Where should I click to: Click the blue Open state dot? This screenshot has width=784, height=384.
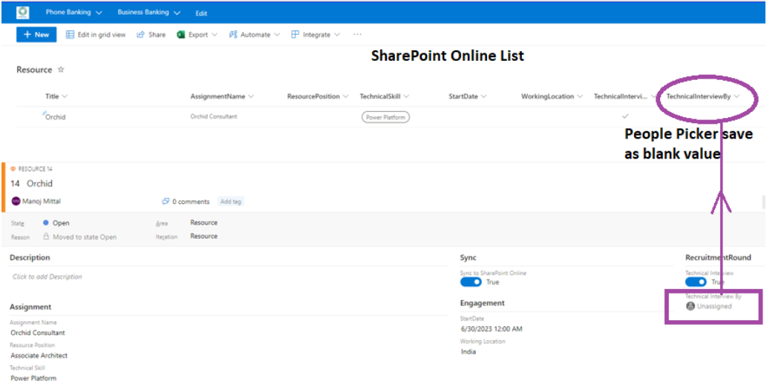[46, 222]
